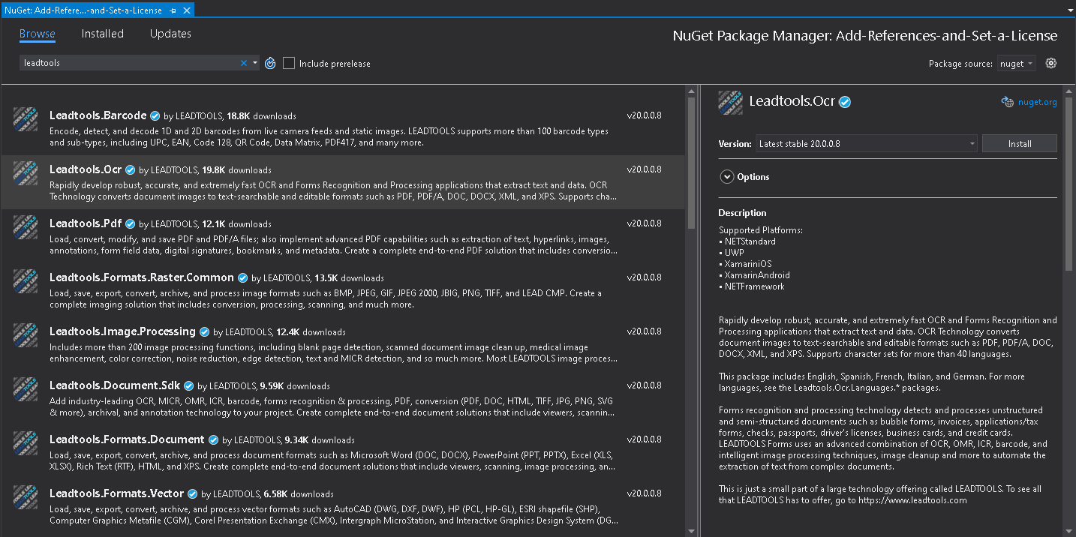Viewport: 1076px width, 537px height.
Task: Open the nuget.org link
Action: [x=1038, y=103]
